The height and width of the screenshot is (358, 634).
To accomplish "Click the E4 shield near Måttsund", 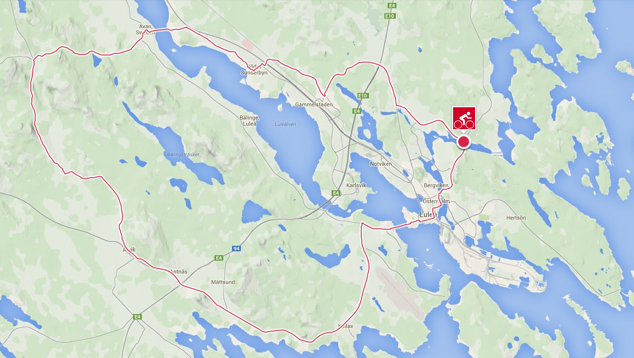I will 219,258.
